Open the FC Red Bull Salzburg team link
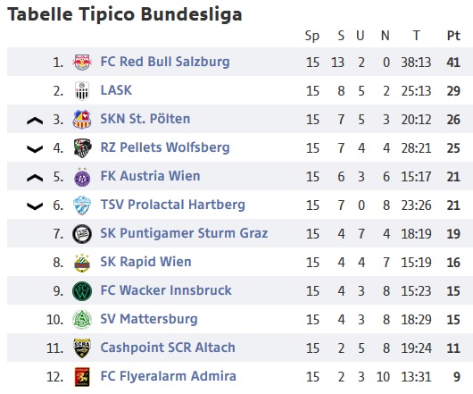The image size is (473, 394). [x=165, y=62]
